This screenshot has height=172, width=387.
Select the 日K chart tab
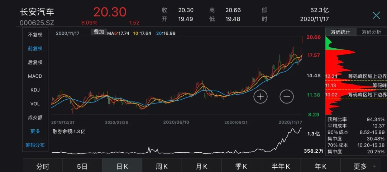(122, 167)
